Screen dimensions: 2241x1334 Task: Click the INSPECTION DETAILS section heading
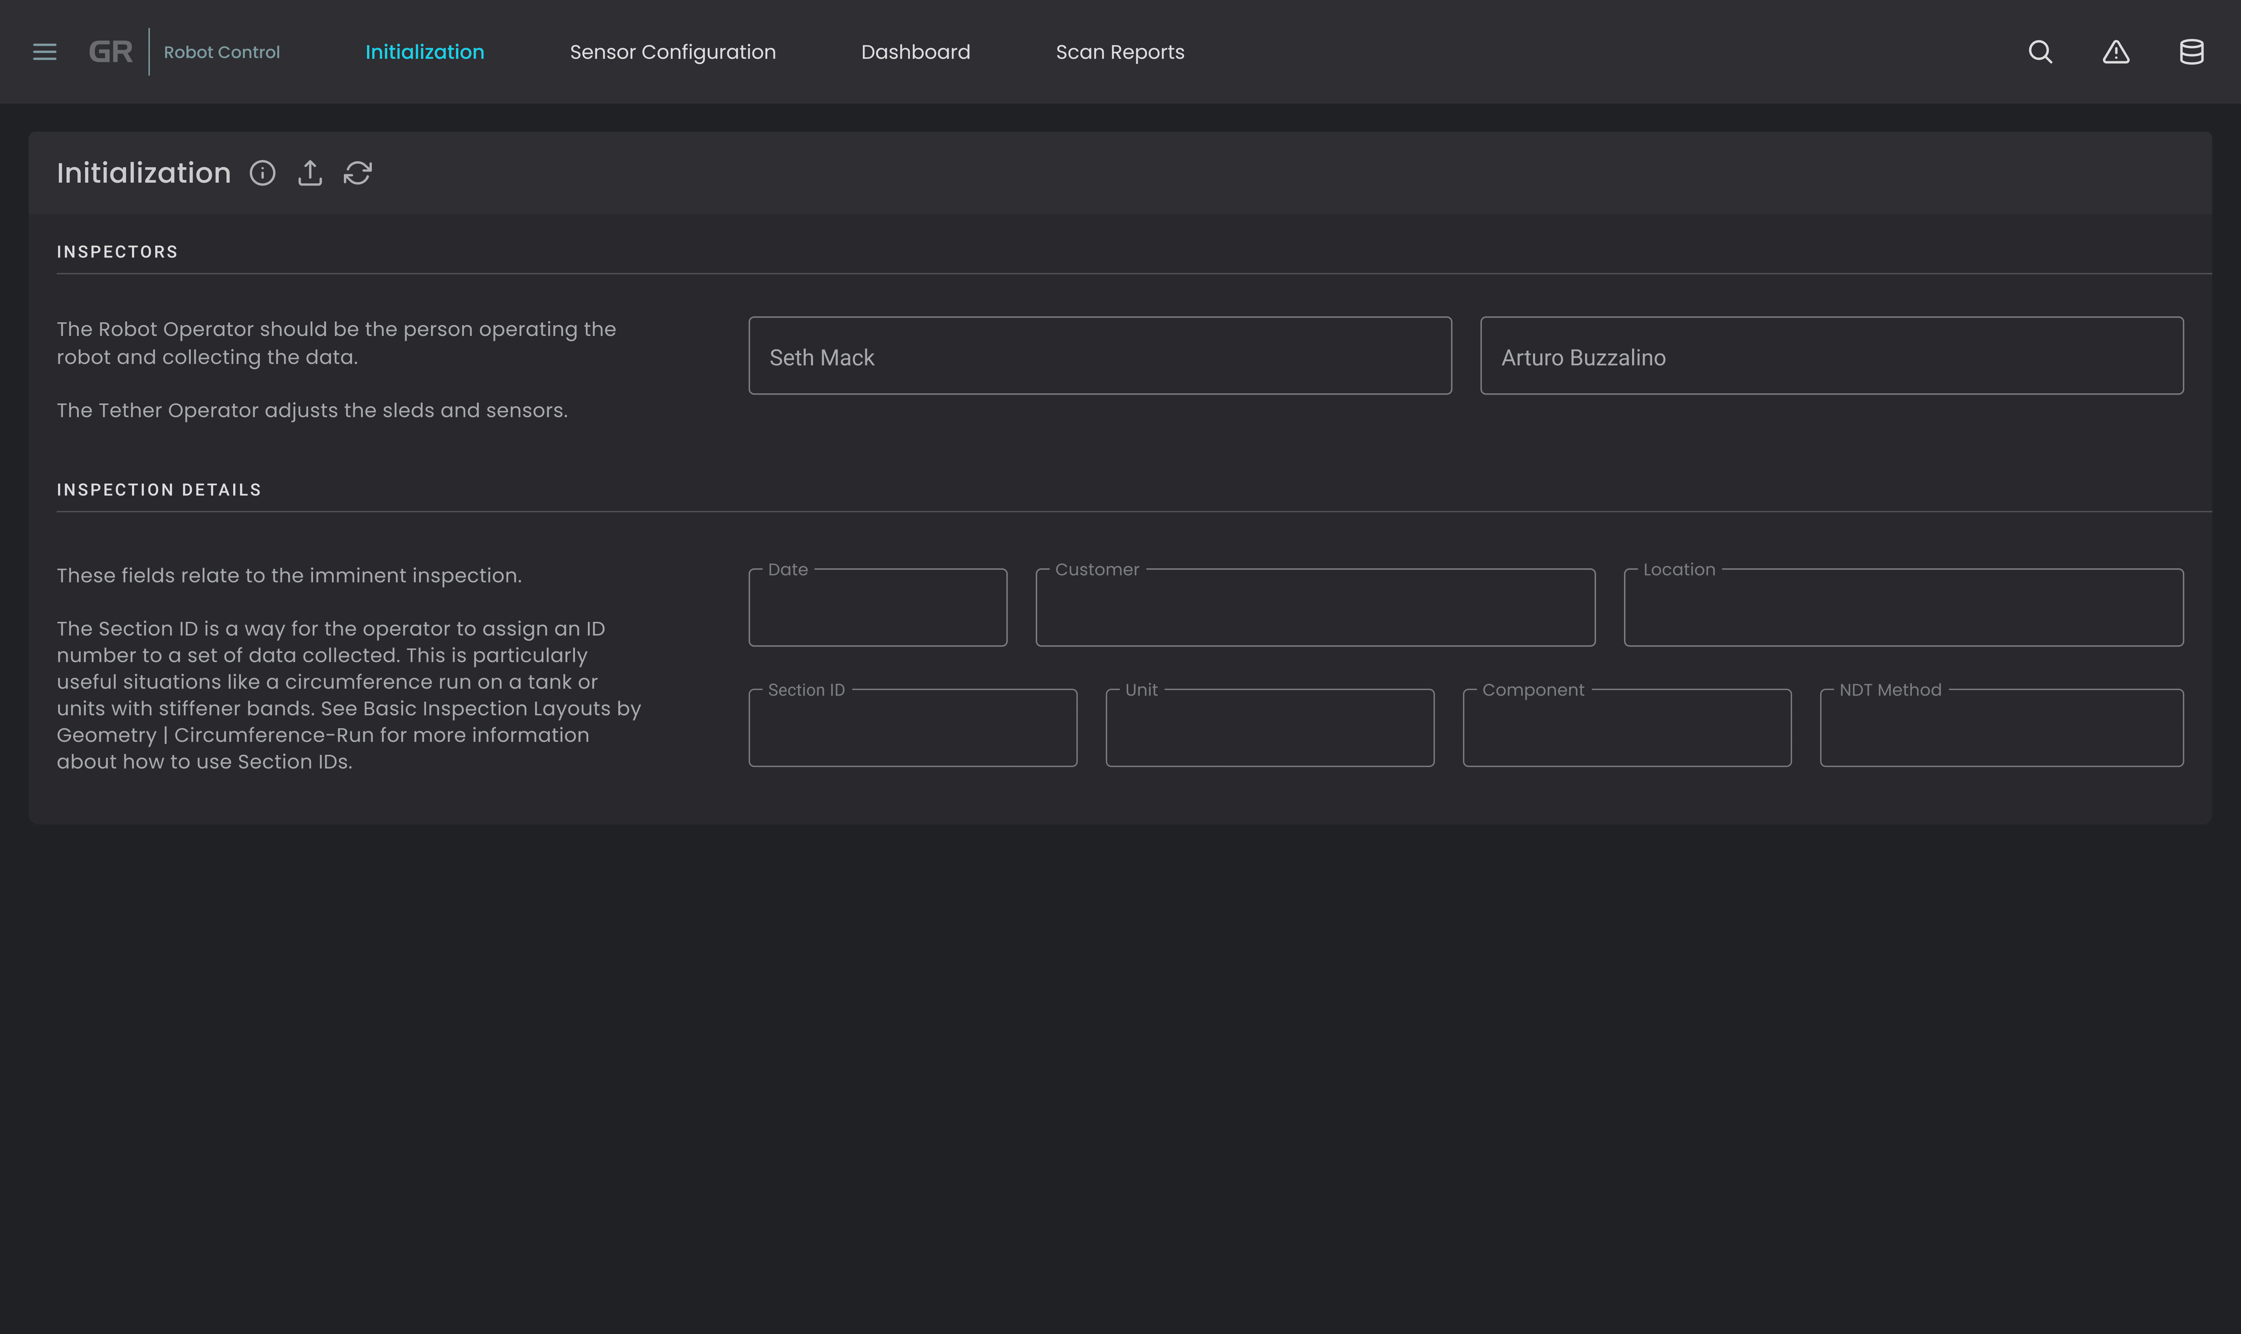point(159,490)
